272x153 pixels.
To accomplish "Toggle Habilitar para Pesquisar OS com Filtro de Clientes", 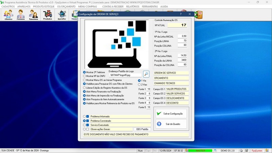I will (84, 84).
